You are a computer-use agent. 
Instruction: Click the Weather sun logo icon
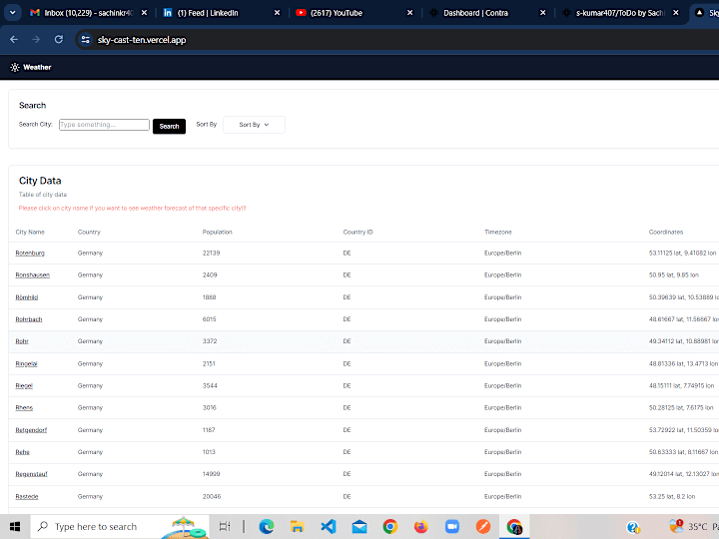(15, 68)
